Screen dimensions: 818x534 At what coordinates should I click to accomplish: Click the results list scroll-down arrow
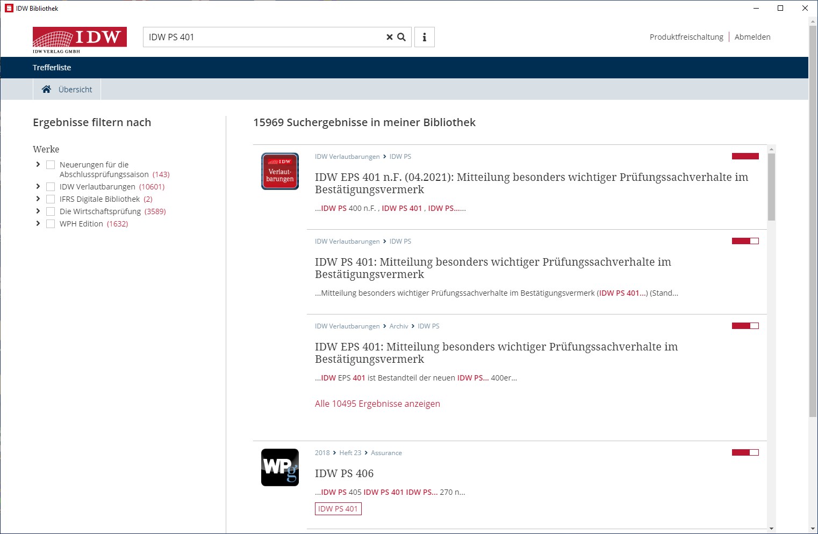(771, 529)
